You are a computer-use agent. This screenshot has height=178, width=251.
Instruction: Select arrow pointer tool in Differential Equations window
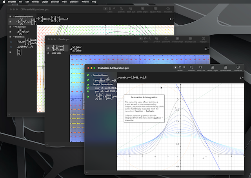point(105,9)
